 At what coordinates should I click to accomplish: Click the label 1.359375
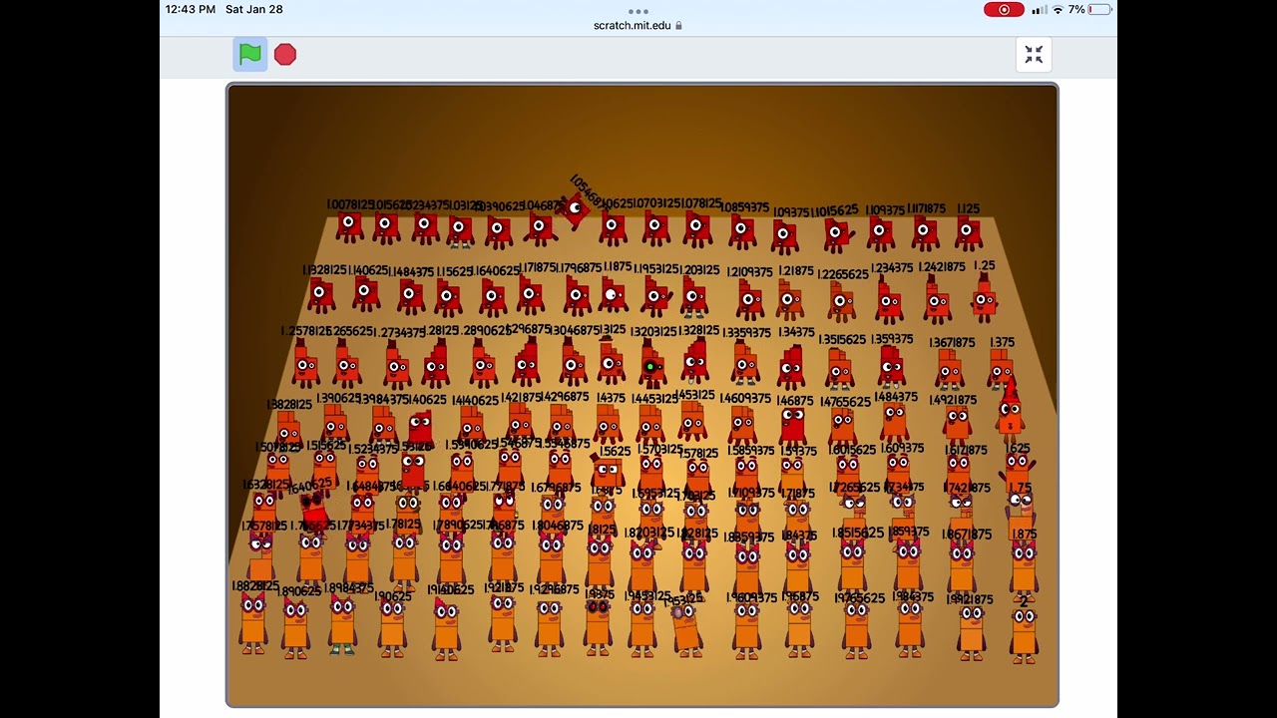892,339
